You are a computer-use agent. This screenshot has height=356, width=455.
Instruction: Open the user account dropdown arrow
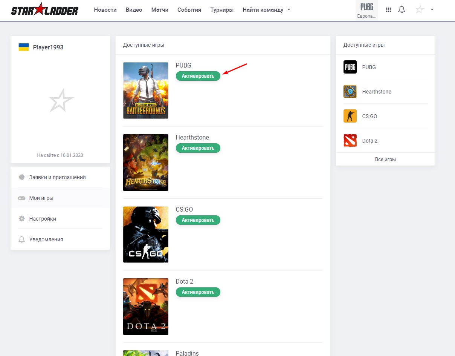coord(432,9)
